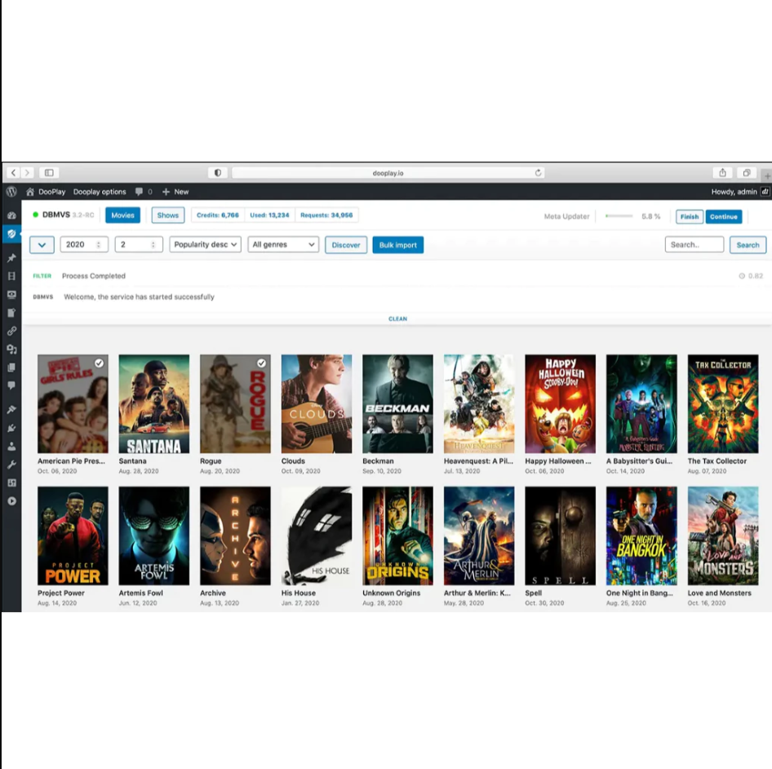Viewport: 772px width, 769px height.
Task: Select the His House movie poster
Action: 317,536
